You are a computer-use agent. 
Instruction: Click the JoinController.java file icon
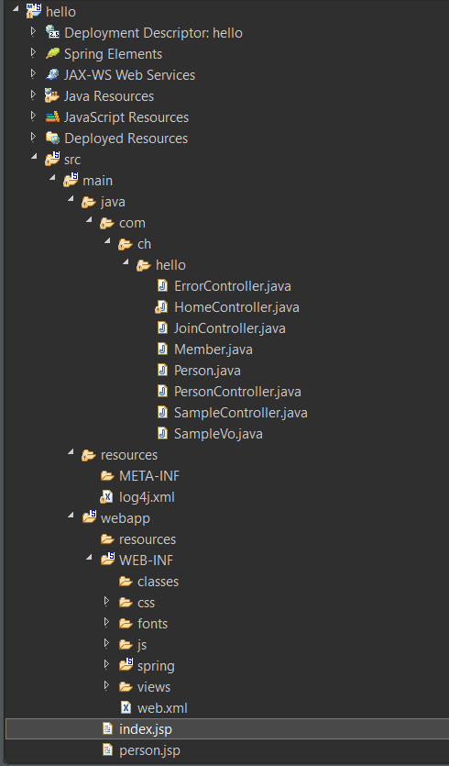pos(162,327)
